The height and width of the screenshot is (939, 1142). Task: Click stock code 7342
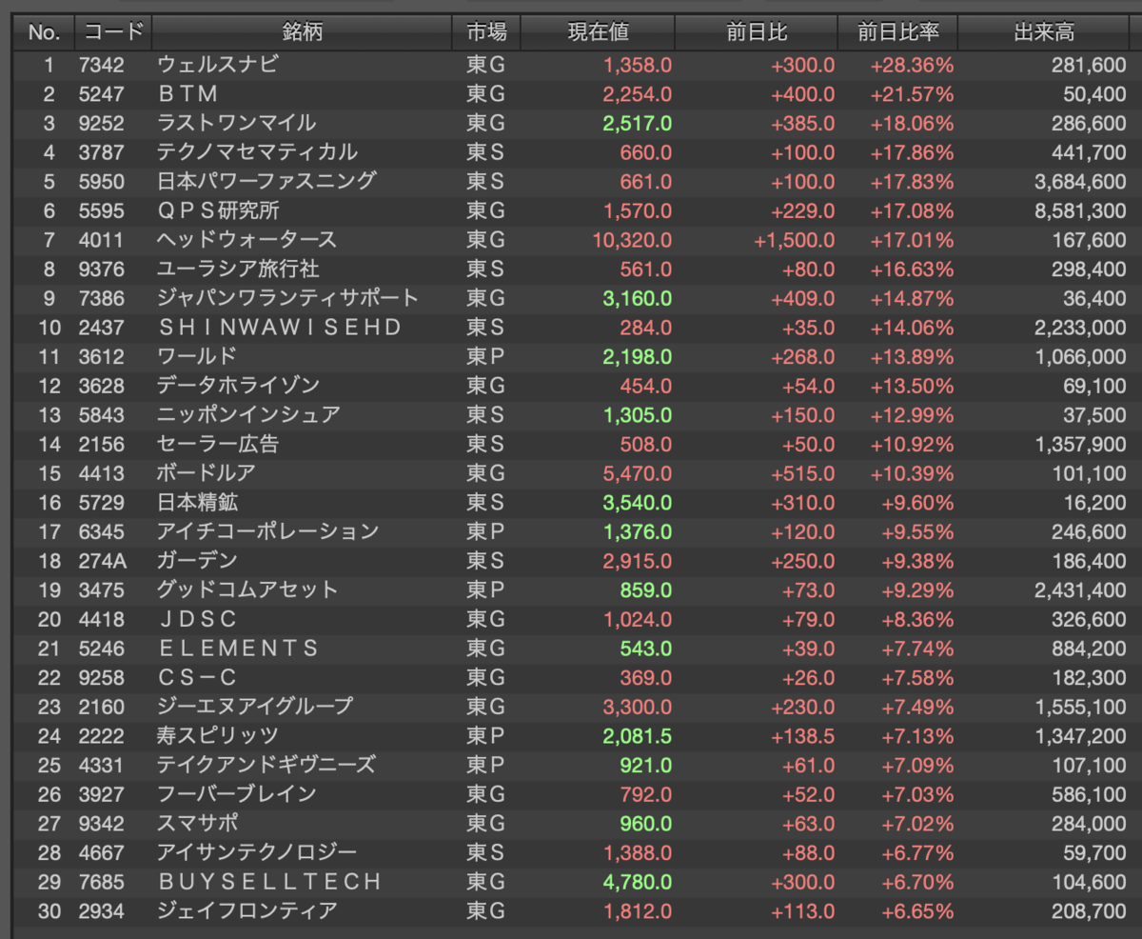click(x=104, y=65)
